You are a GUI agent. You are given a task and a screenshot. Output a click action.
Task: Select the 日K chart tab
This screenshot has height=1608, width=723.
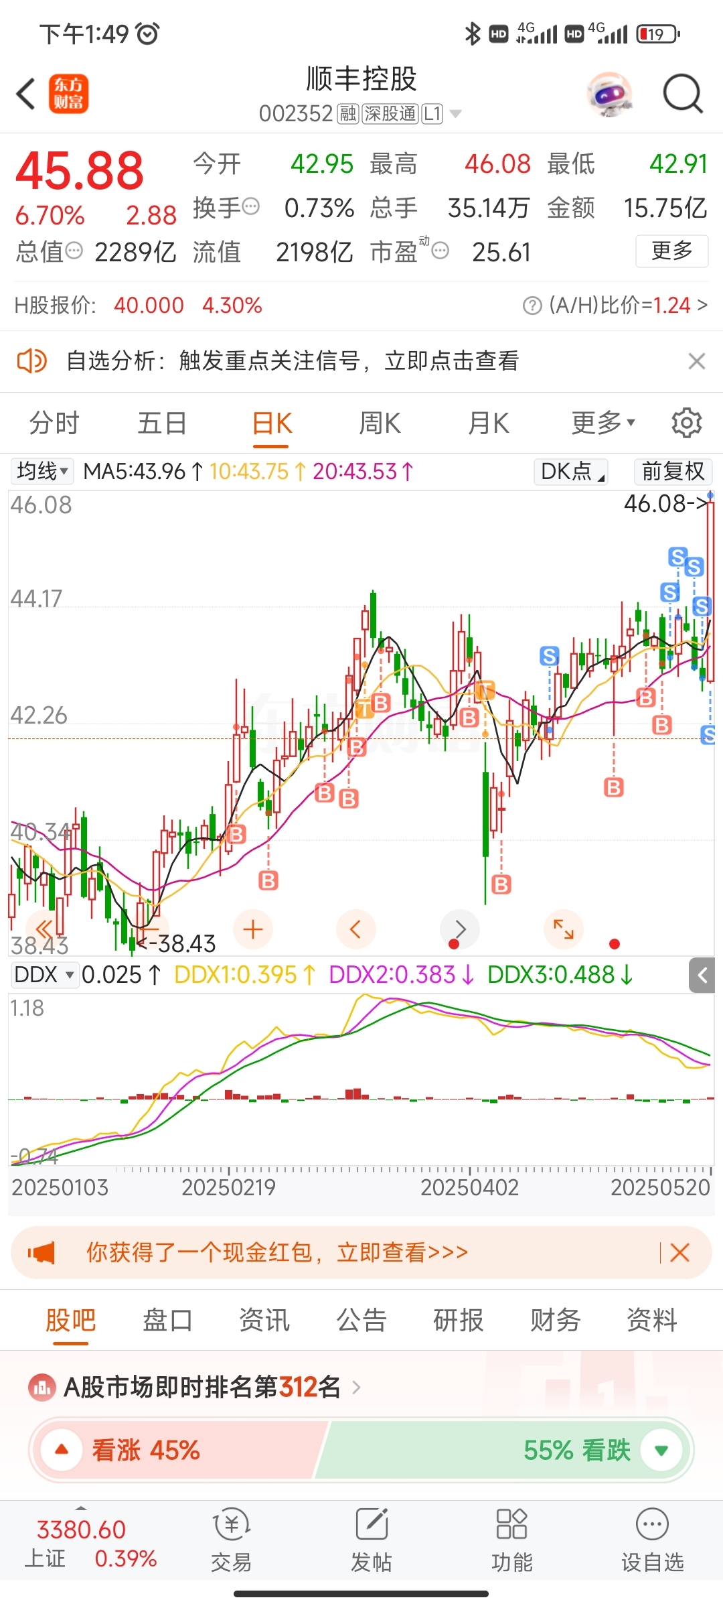tap(272, 423)
